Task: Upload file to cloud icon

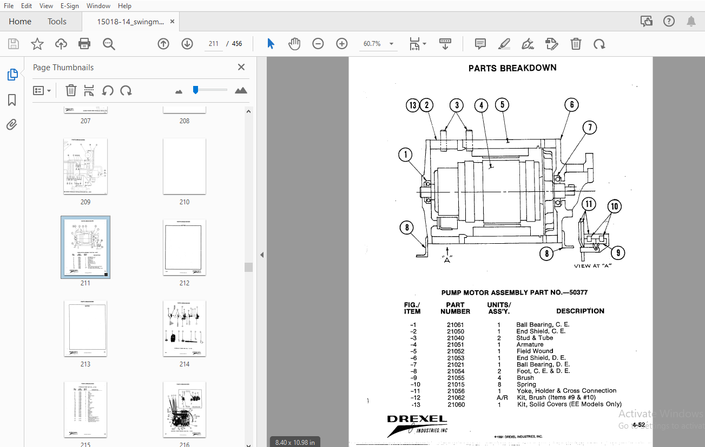Action: click(x=61, y=44)
